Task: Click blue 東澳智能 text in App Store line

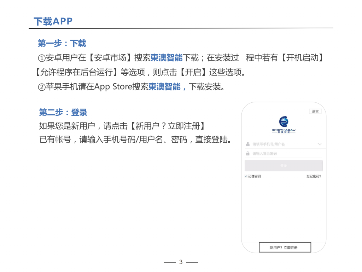Action: [164, 87]
